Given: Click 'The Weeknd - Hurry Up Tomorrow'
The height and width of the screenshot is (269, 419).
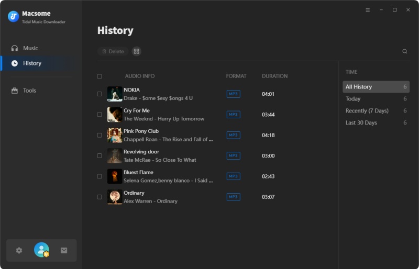Looking at the screenshot, I should [164, 119].
